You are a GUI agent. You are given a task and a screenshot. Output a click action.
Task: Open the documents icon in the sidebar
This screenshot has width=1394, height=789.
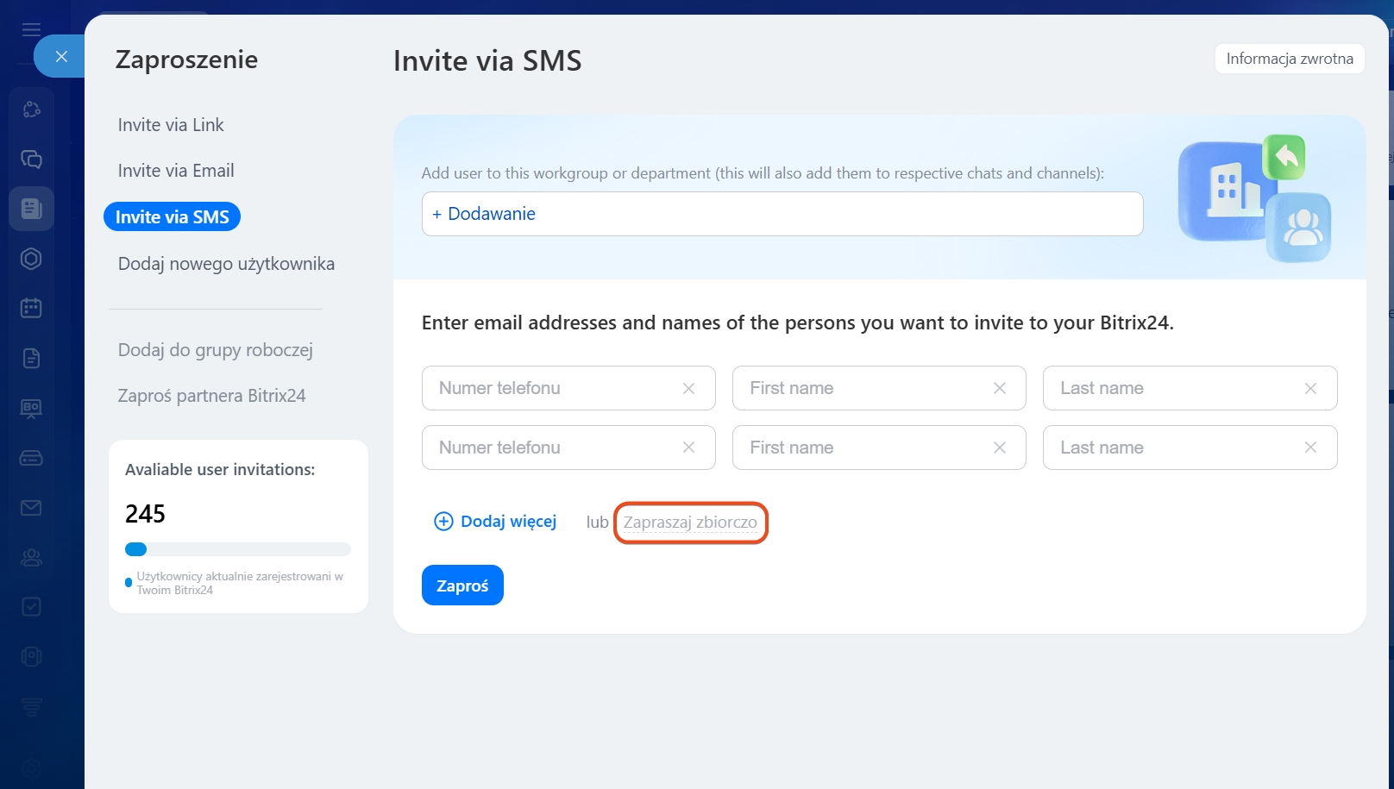pyautogui.click(x=31, y=358)
